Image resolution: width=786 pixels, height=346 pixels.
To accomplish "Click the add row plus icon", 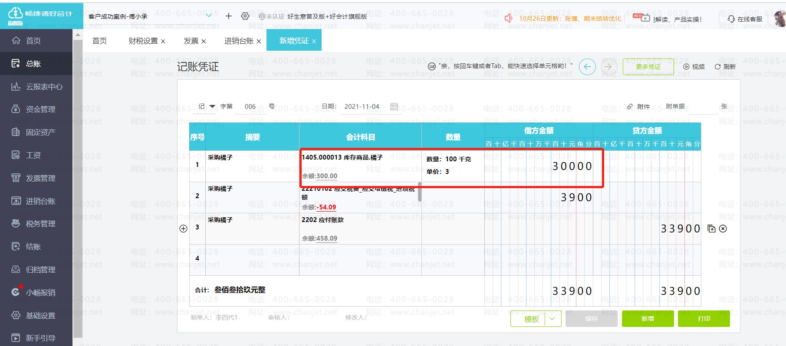I will click(184, 228).
